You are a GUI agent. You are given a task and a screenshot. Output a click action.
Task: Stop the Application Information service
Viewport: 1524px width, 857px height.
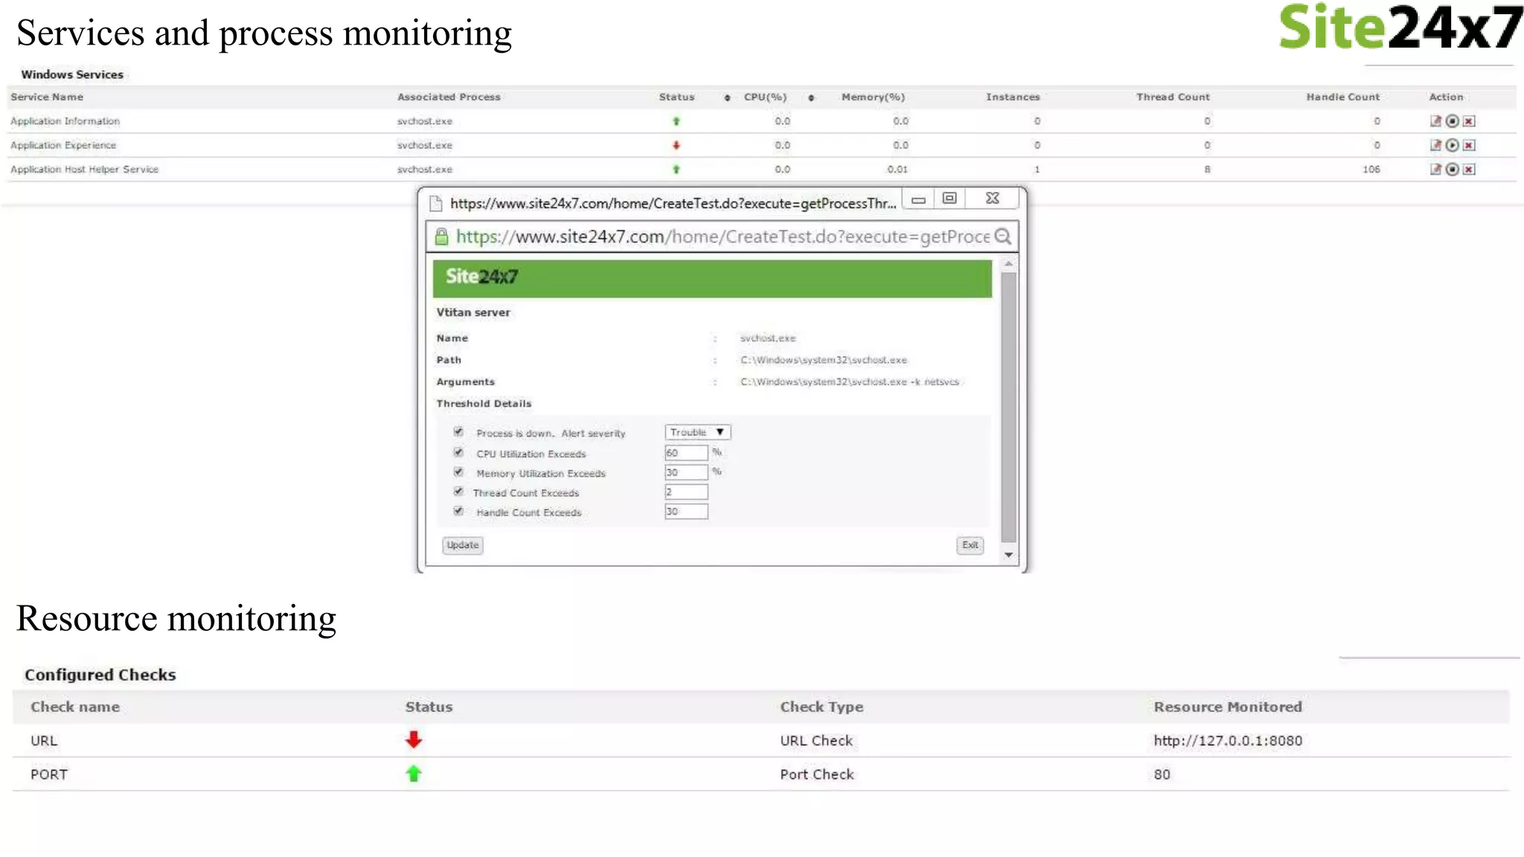pos(1452,121)
